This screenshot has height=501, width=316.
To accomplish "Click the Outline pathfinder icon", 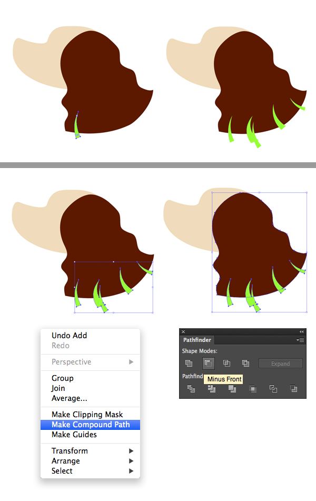I will (x=273, y=389).
